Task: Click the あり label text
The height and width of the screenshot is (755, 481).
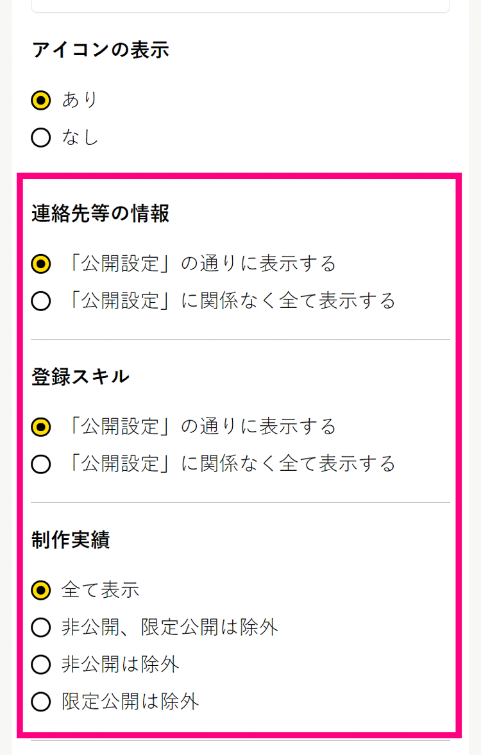Action: pos(80,100)
